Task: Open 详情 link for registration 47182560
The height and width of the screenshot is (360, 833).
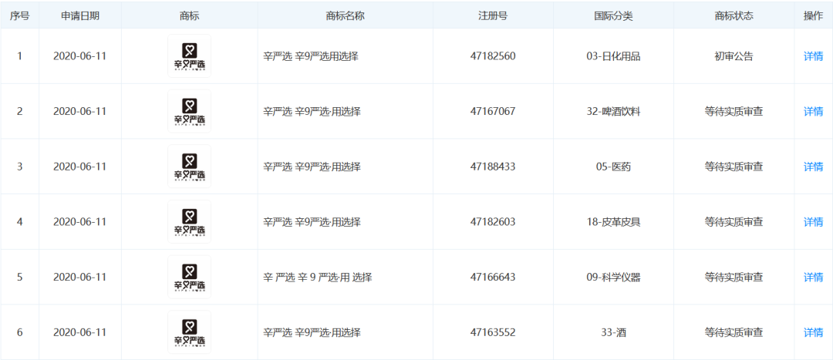Action: click(813, 56)
